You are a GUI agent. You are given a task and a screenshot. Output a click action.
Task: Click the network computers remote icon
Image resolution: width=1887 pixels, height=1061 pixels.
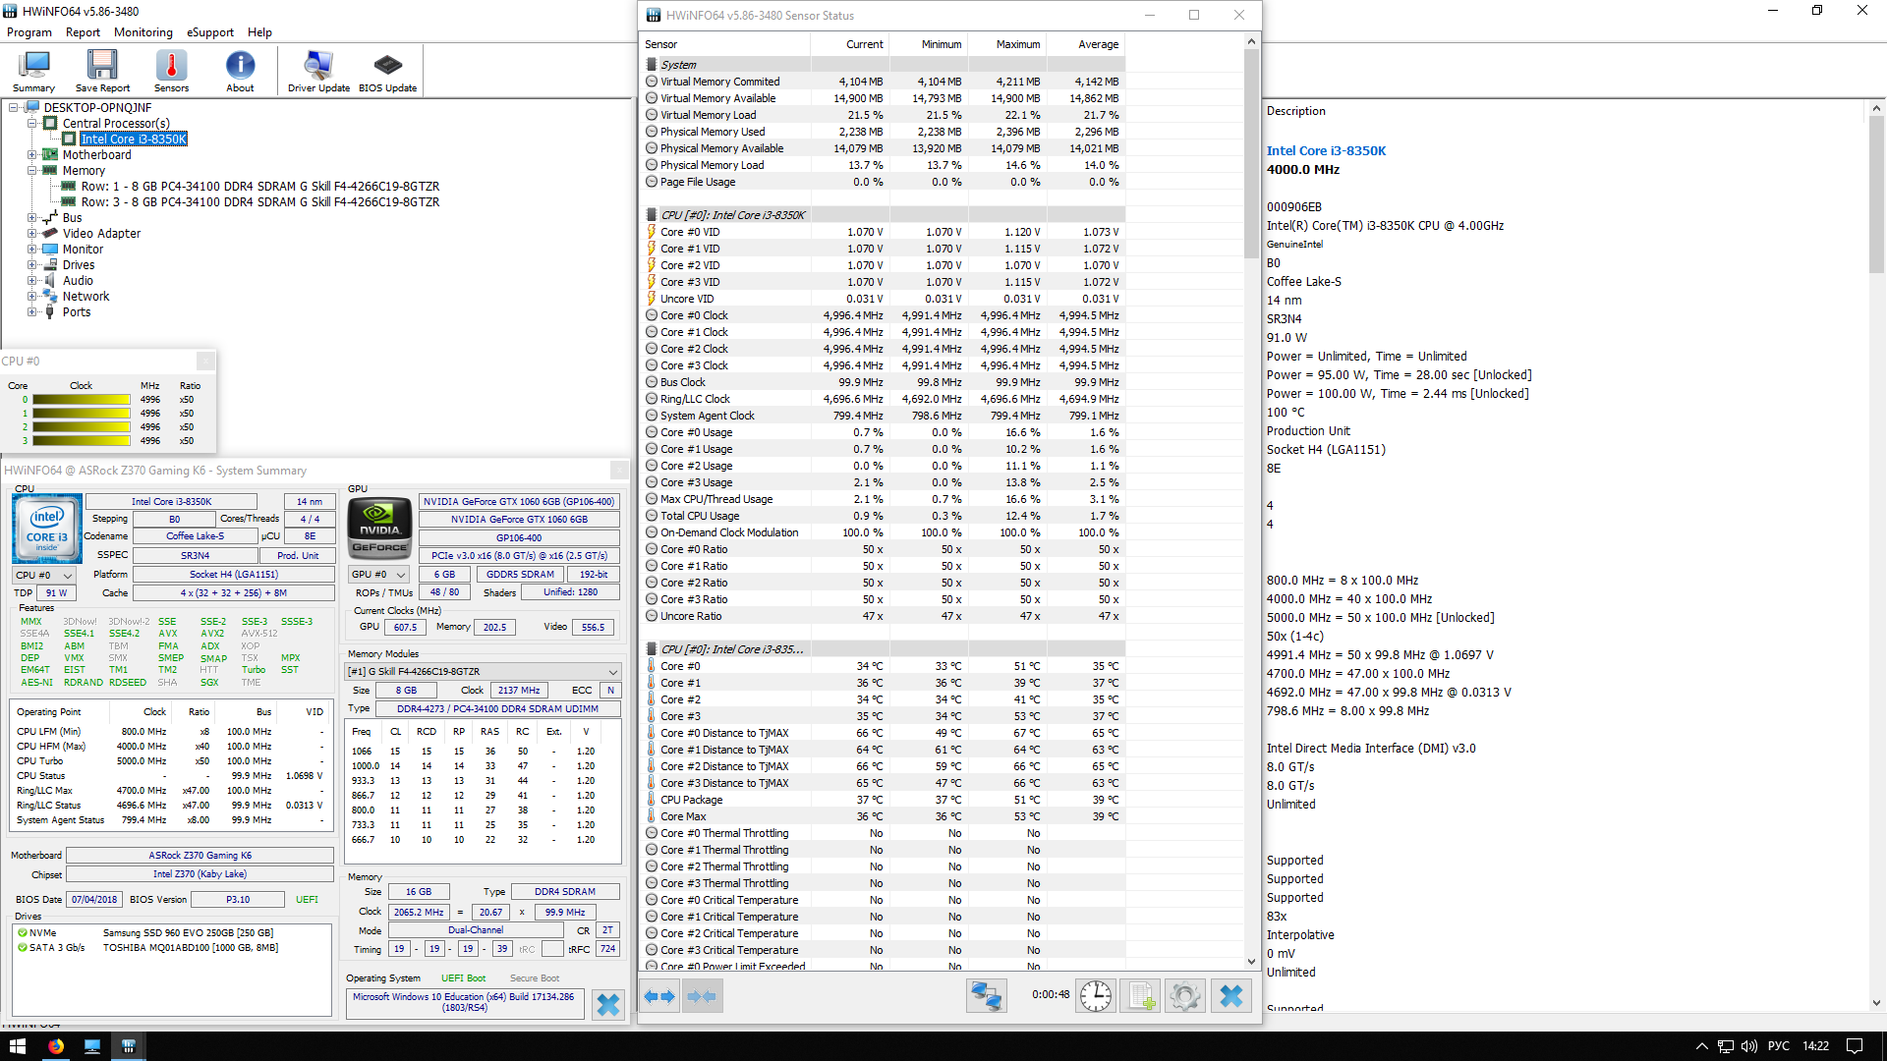point(986,996)
